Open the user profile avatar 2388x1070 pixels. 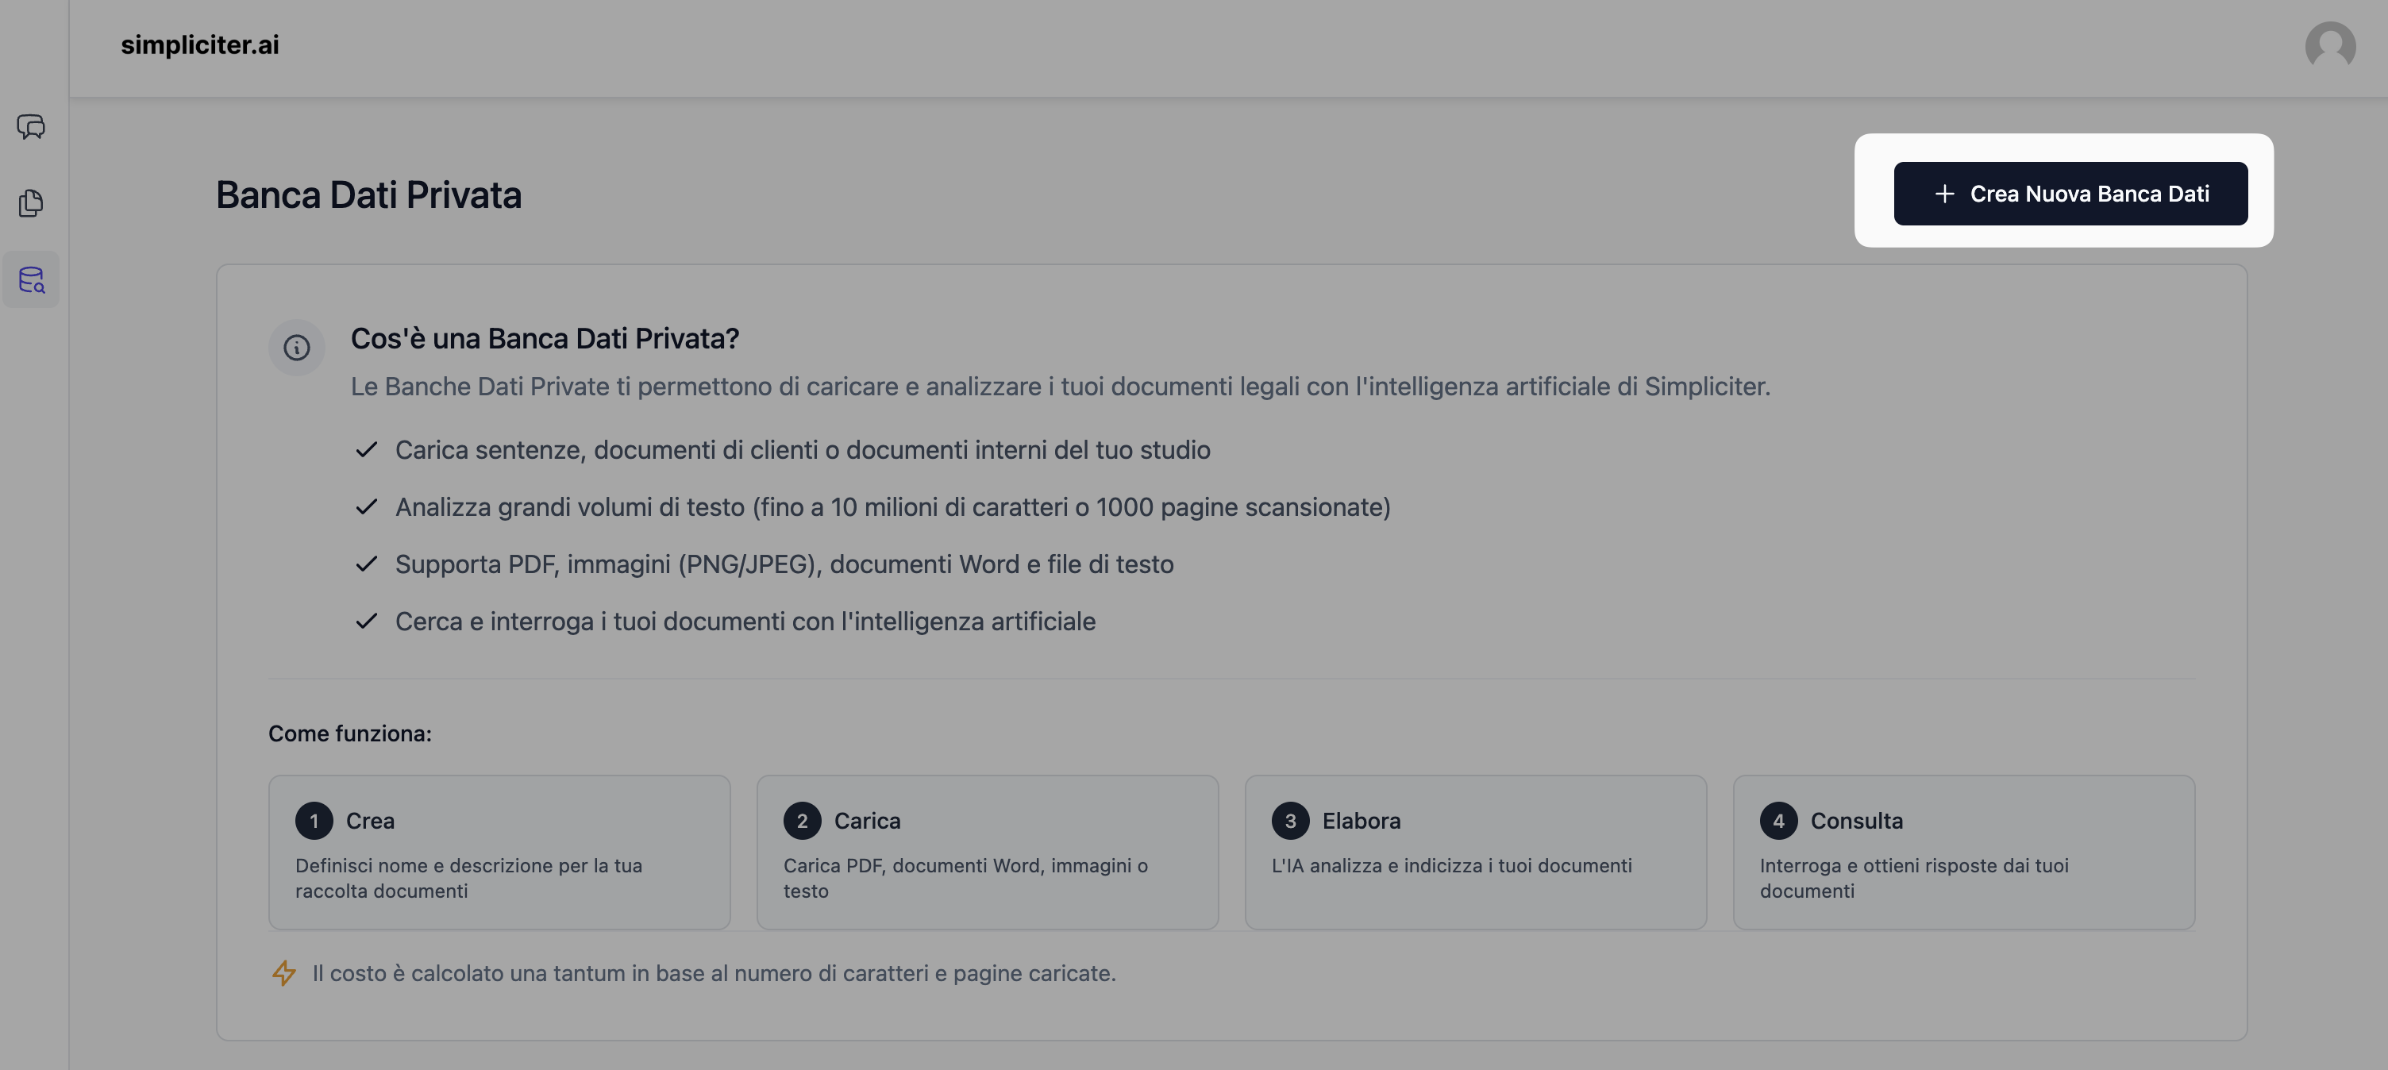point(2329,45)
